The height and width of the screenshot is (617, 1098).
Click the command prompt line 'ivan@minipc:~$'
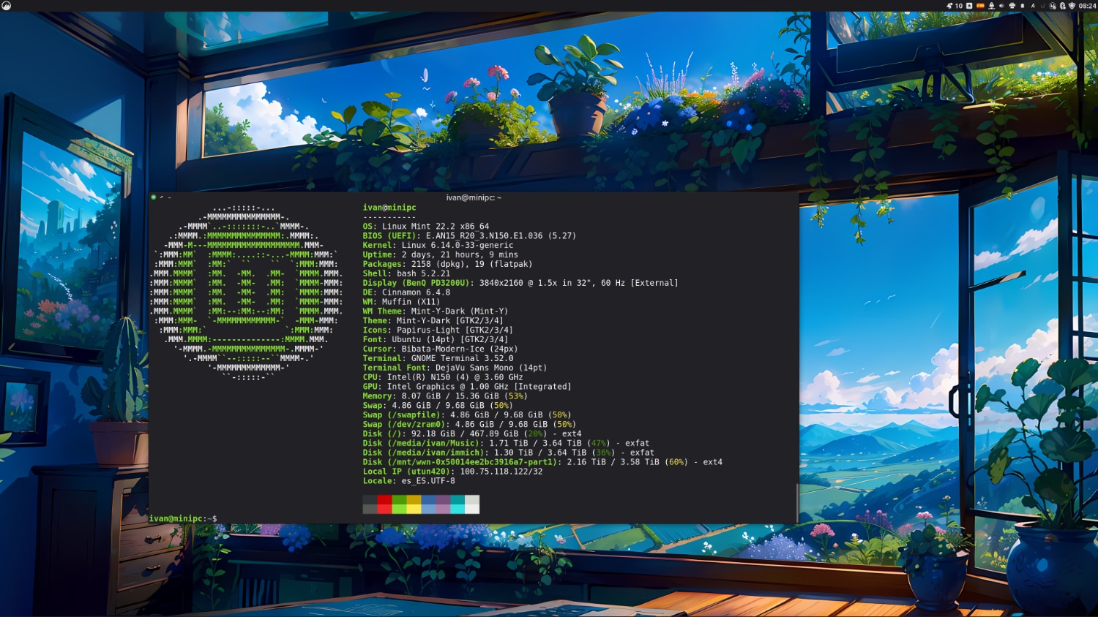(183, 518)
